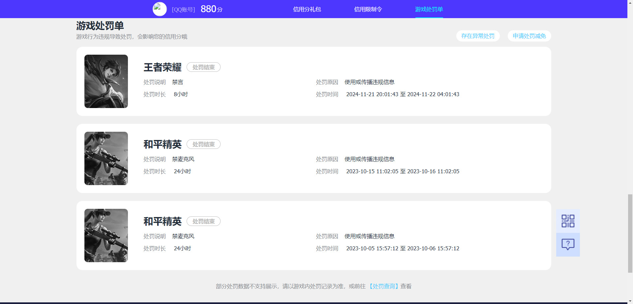Image resolution: width=633 pixels, height=304 pixels.
Task: Click the scrollbar down arrow
Action: tap(630, 301)
